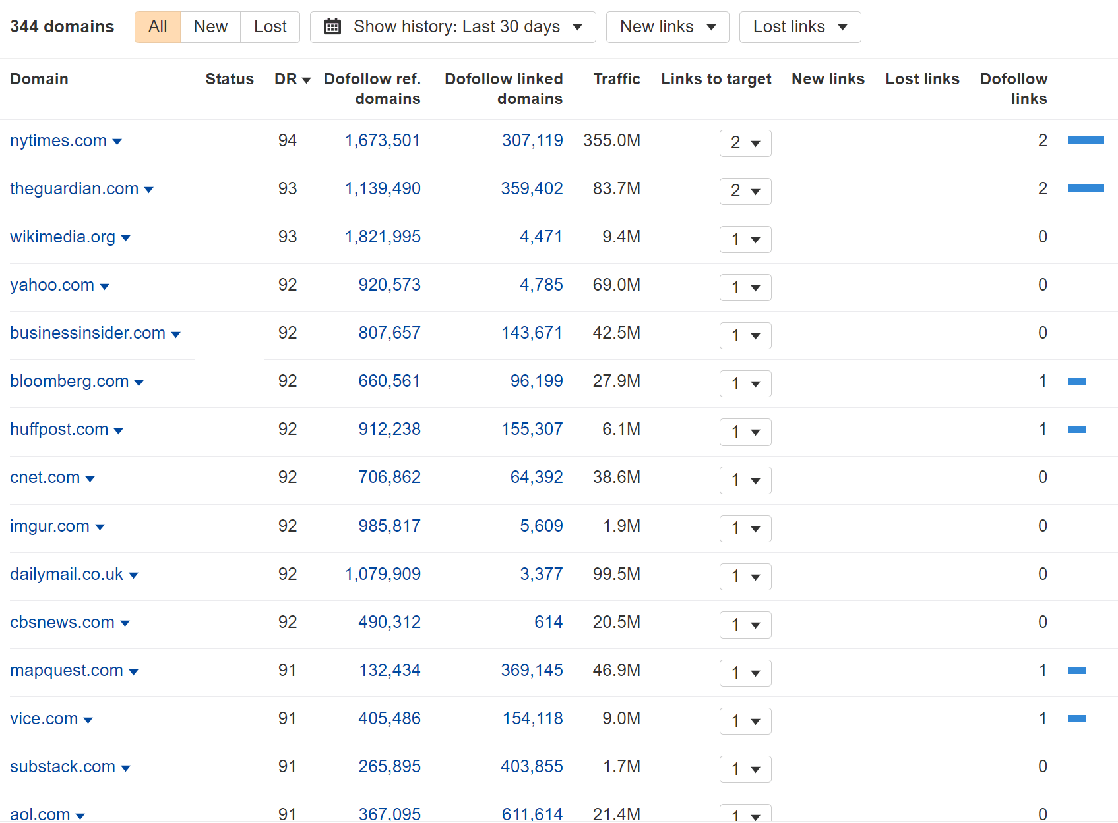Switch to the New tab
This screenshot has width=1118, height=823.
coord(210,26)
